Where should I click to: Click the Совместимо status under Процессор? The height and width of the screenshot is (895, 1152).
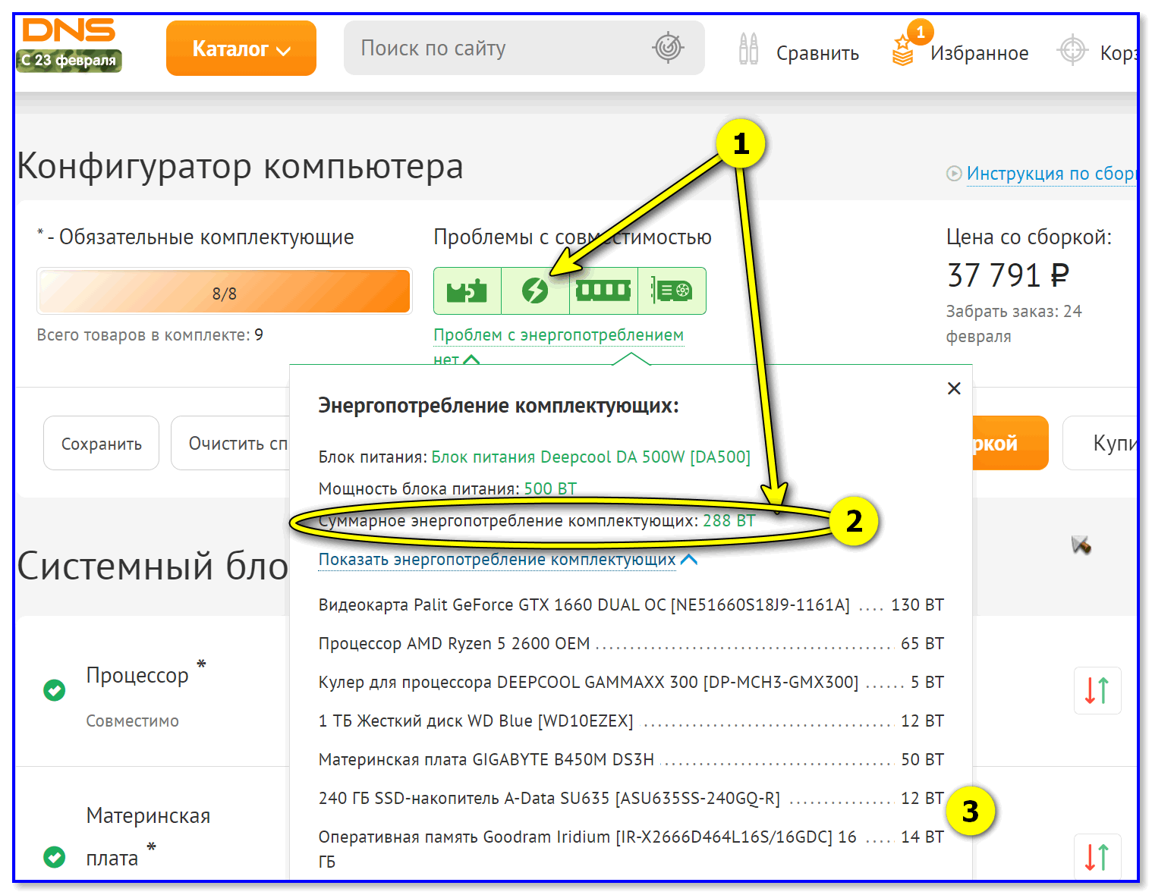pos(132,721)
